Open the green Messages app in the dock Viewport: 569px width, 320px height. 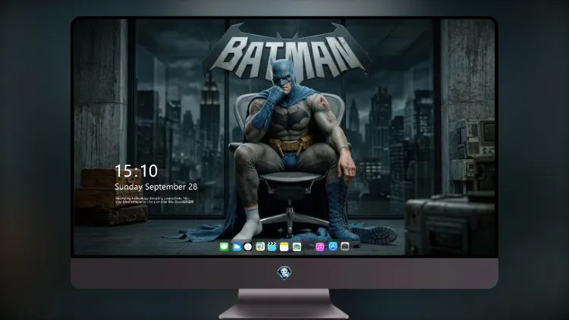pyautogui.click(x=224, y=246)
